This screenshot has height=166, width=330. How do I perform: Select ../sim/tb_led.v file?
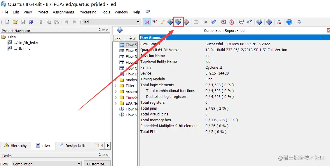pyautogui.click(x=23, y=43)
